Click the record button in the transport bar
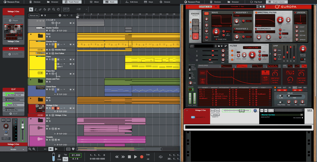Image resolution: width=317 pixels, height=162 pixels. tap(142, 157)
